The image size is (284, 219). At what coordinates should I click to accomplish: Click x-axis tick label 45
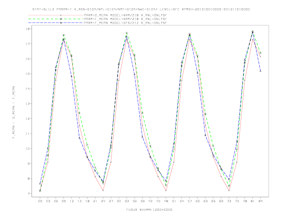click(158, 201)
